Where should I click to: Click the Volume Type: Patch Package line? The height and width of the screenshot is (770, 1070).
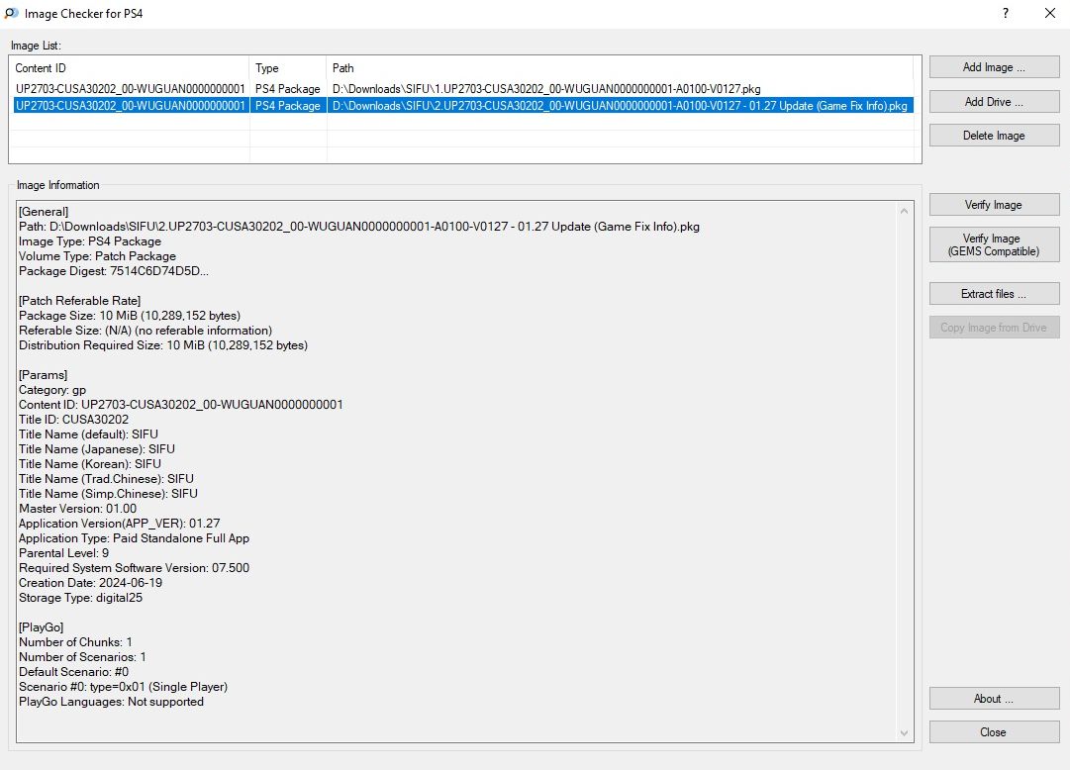point(97,256)
